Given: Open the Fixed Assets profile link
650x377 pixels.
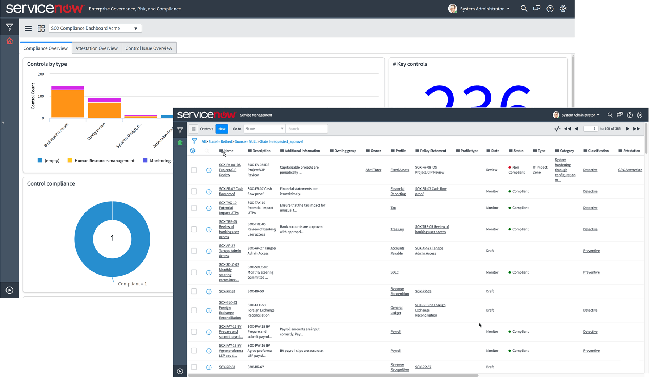Looking at the screenshot, I should point(400,170).
